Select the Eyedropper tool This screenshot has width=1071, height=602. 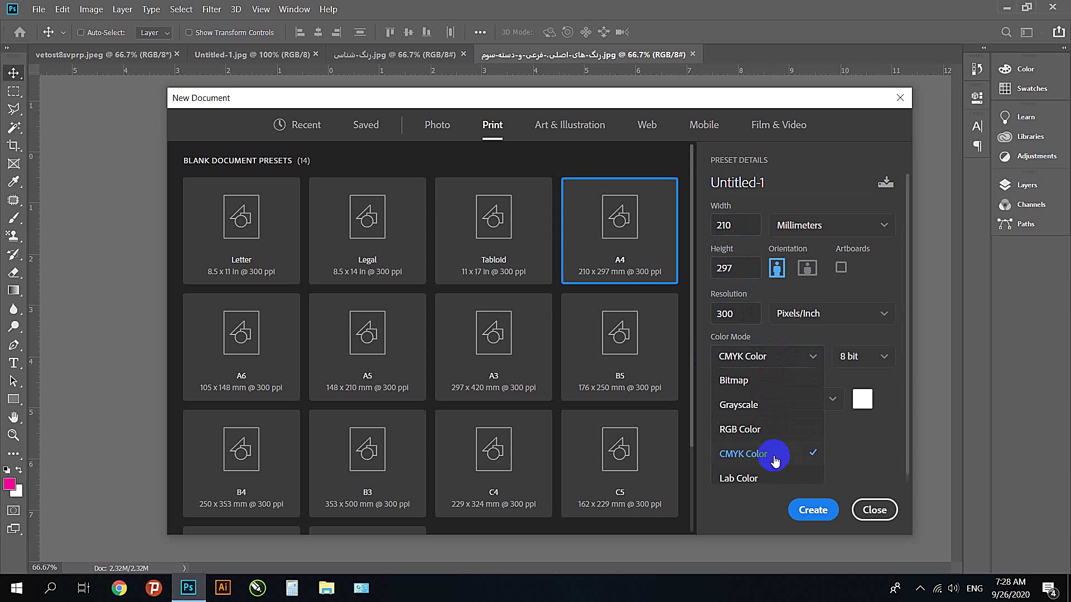coord(13,182)
